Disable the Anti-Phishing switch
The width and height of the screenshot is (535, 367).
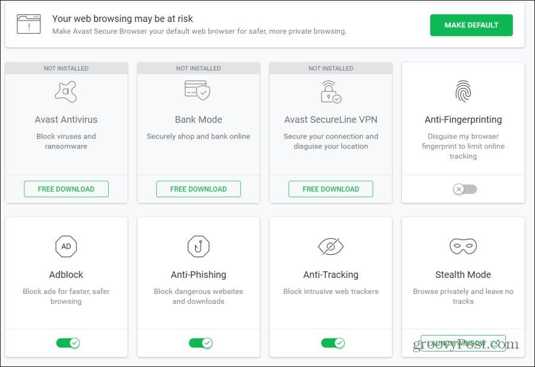pyautogui.click(x=201, y=343)
